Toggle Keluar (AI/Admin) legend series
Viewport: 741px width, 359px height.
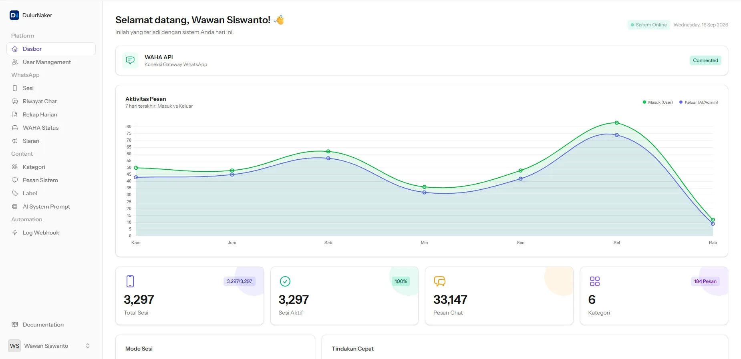point(699,102)
